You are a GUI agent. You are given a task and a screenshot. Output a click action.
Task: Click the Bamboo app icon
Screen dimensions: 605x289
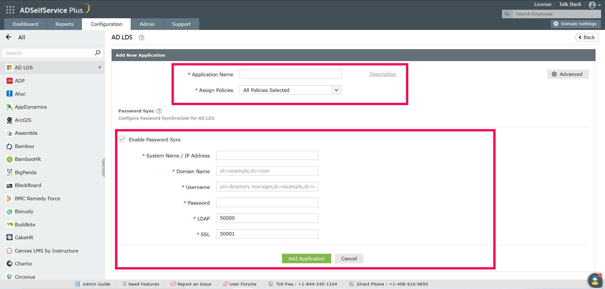pyautogui.click(x=9, y=146)
